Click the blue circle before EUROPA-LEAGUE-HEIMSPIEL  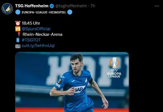18,12
